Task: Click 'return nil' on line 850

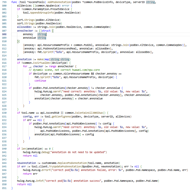Action: point(24,184)
